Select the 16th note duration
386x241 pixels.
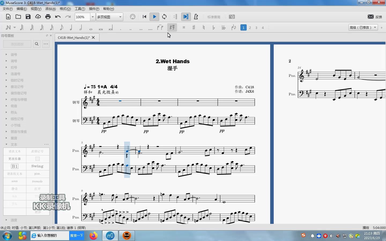point(51,27)
